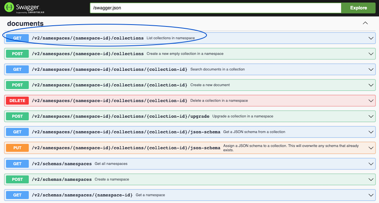Collapse the documents section with the caret
Screen dimensions: 379x203
(365, 23)
